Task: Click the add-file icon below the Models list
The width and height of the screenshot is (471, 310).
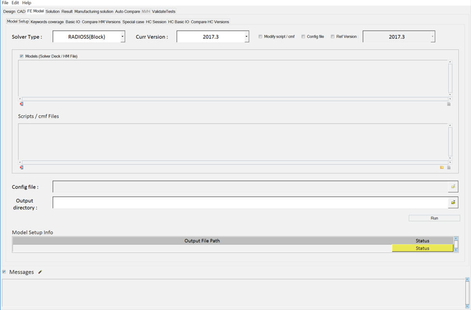Action: [449, 104]
